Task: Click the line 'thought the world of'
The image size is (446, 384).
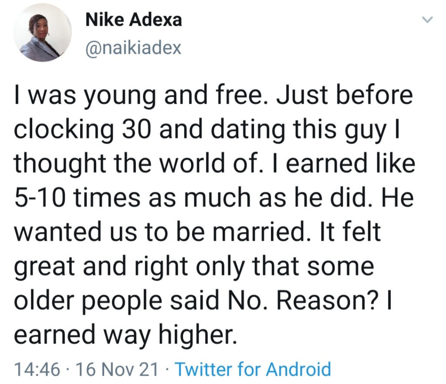Action: (x=214, y=164)
